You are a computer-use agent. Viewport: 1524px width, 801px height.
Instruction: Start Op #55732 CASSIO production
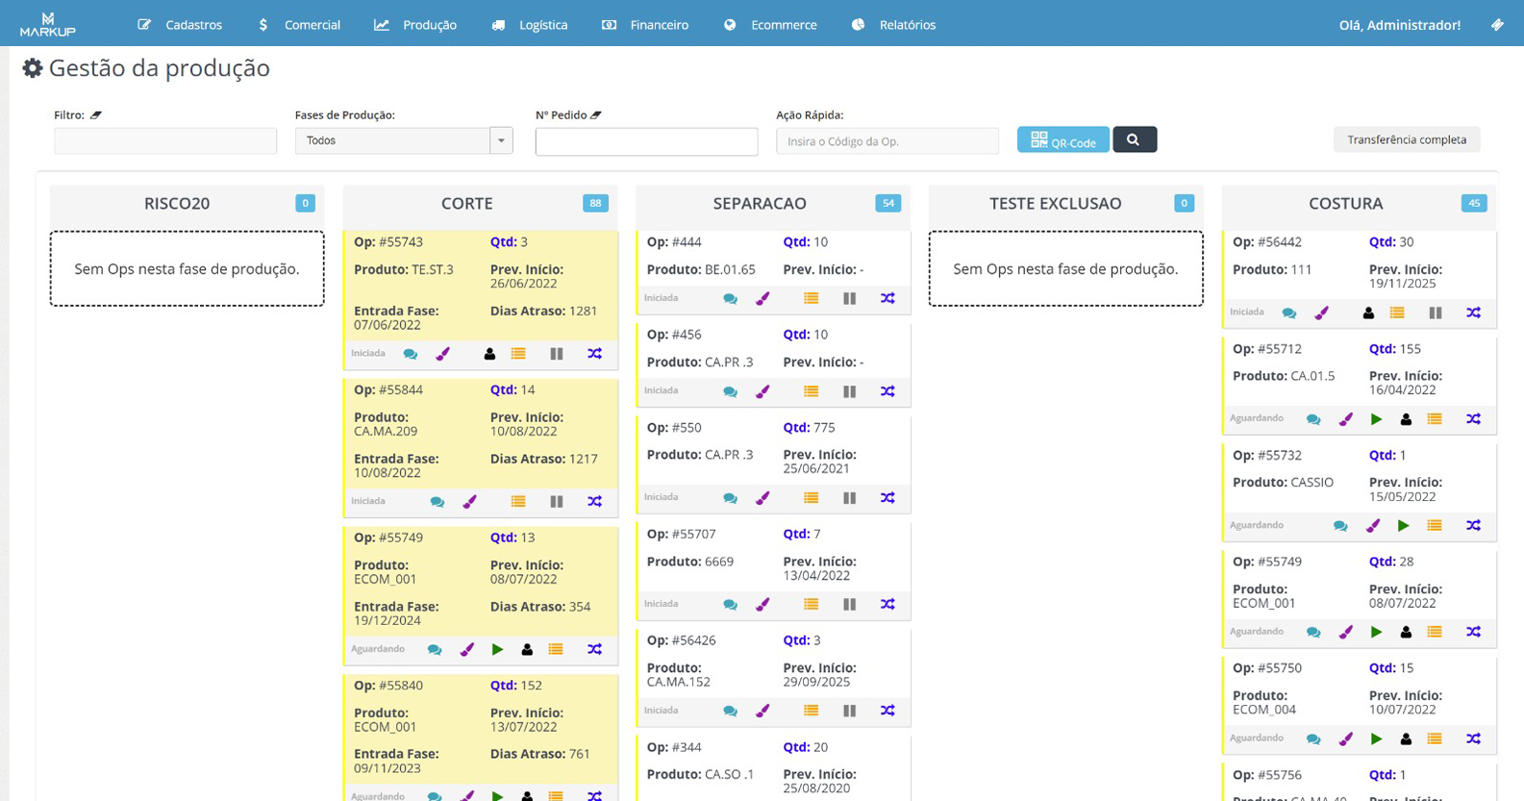pos(1404,526)
